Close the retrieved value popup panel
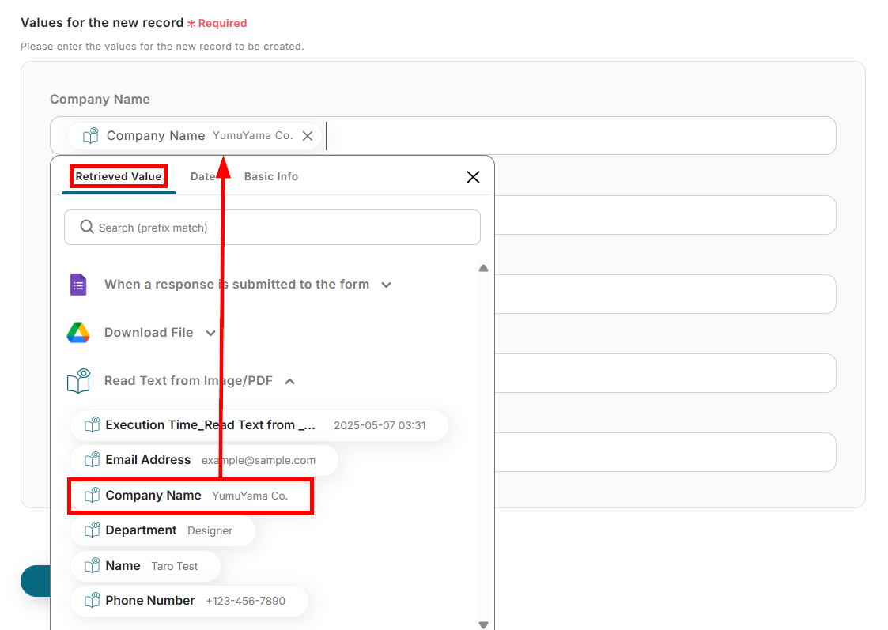The width and height of the screenshot is (888, 630). (473, 177)
